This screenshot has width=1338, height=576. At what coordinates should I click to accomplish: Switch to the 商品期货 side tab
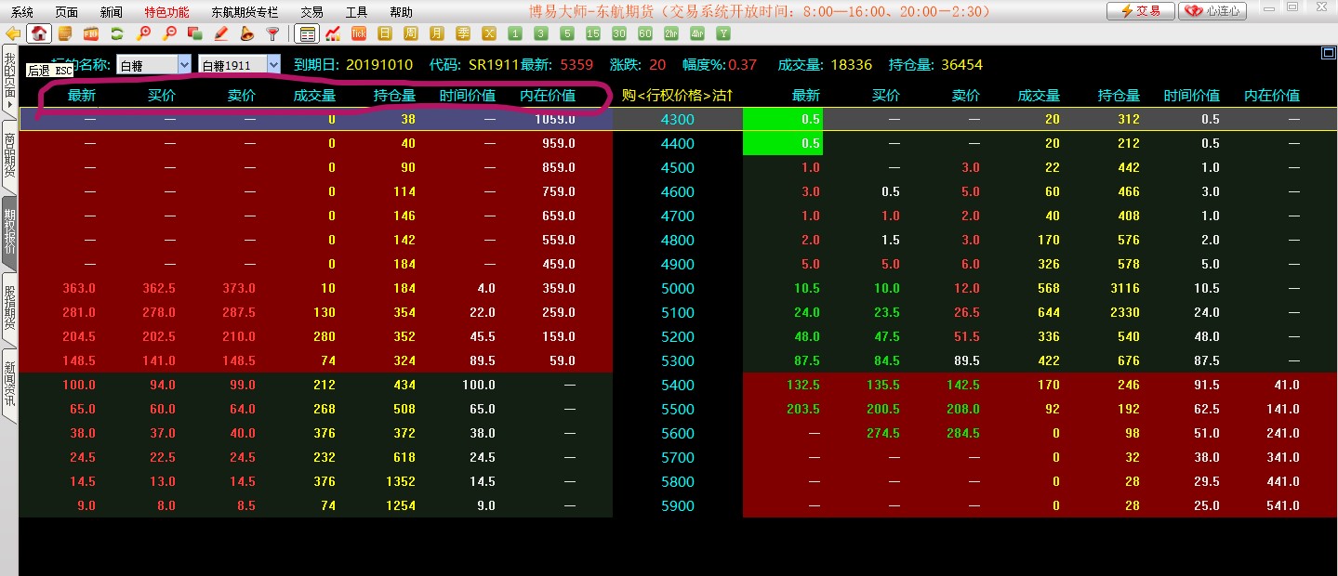click(x=9, y=155)
